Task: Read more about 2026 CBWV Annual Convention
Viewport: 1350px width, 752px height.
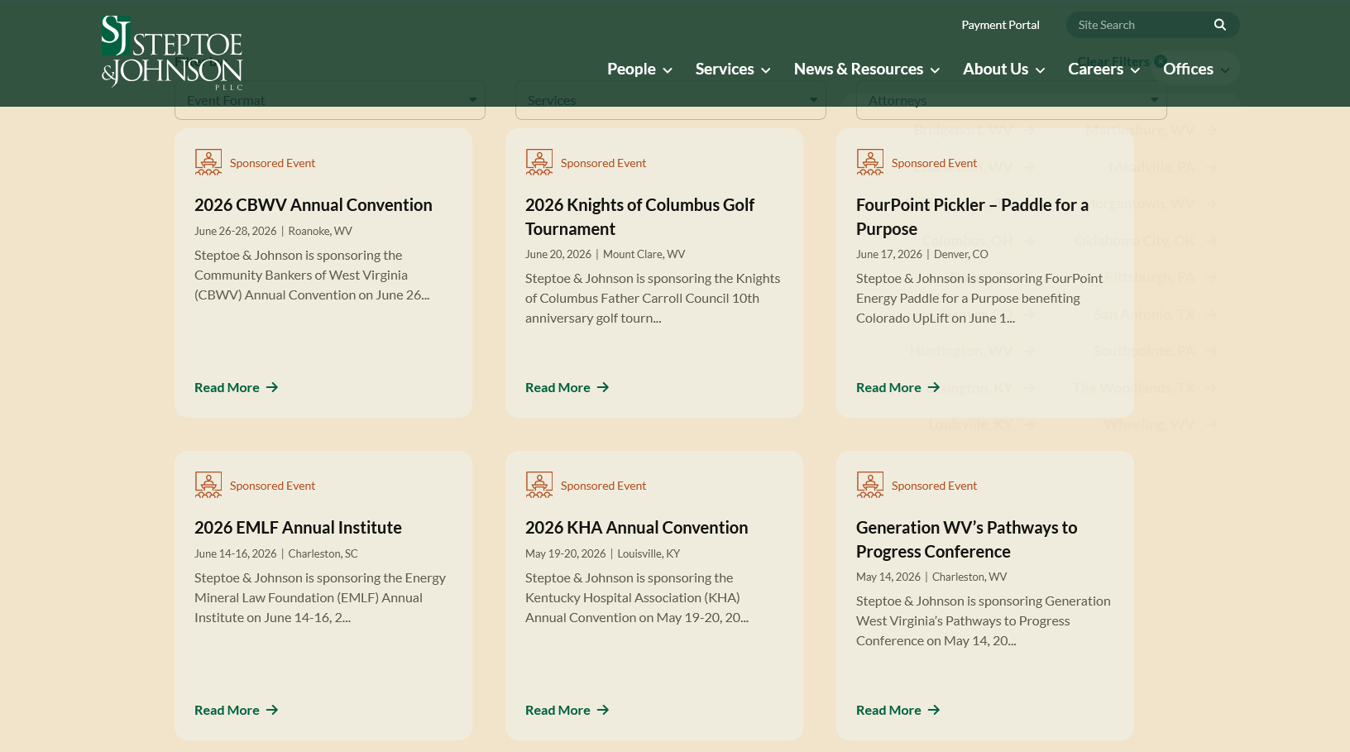Action: (x=236, y=387)
